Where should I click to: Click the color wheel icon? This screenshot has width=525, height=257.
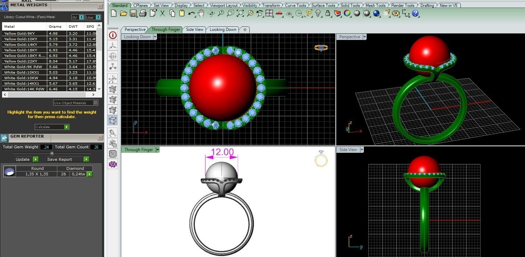347,14
